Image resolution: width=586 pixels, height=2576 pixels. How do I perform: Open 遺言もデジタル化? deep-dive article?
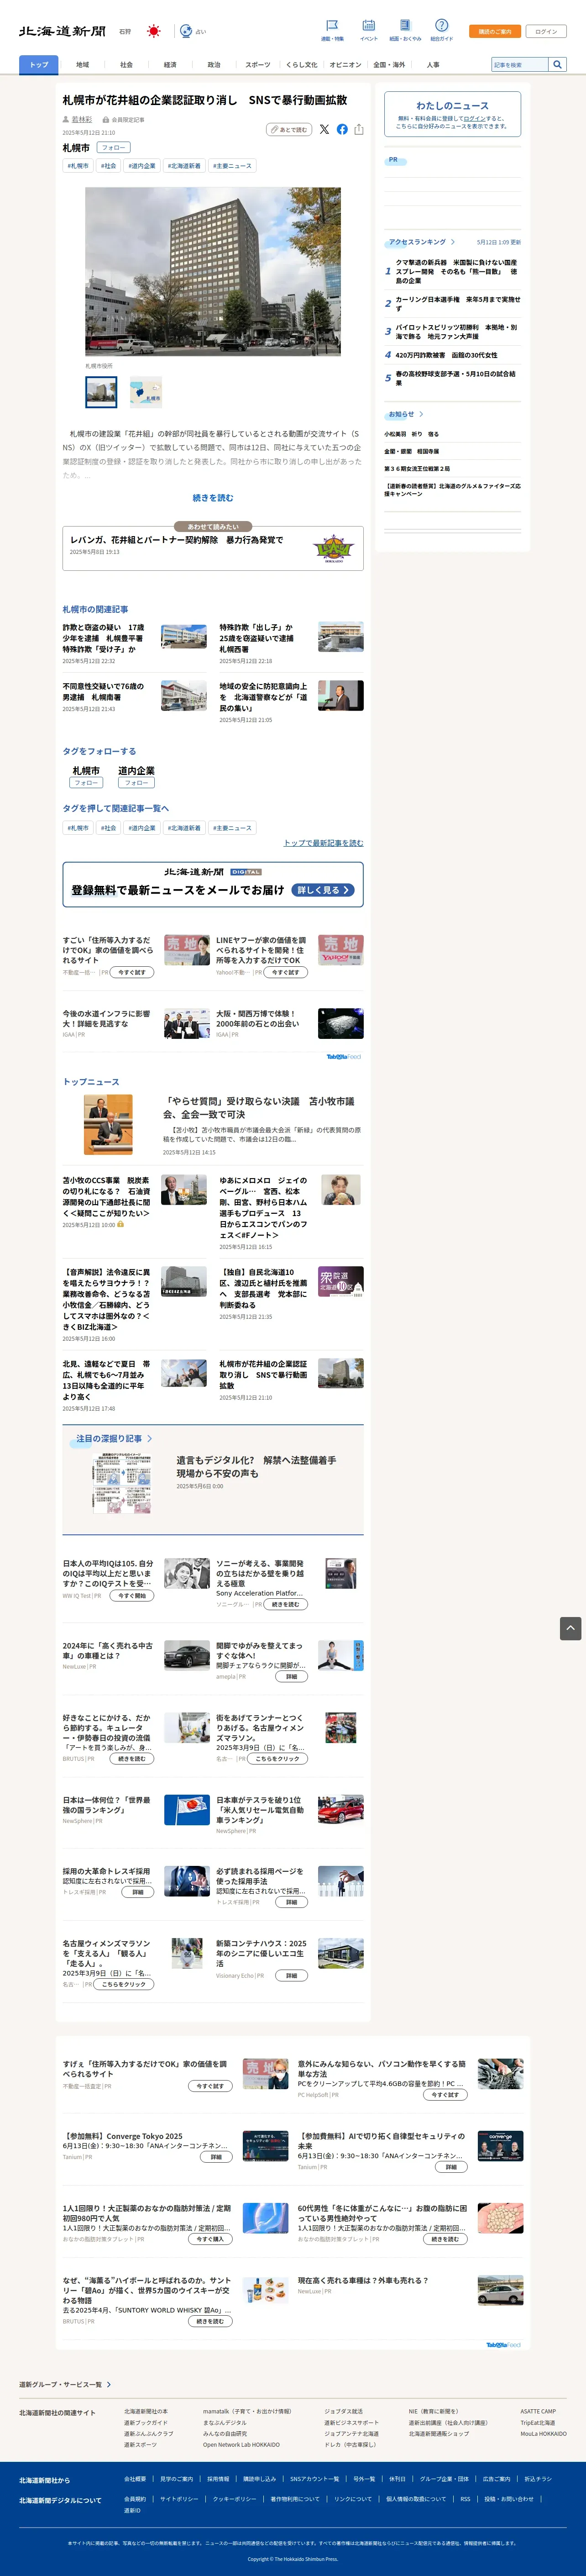256,1466
